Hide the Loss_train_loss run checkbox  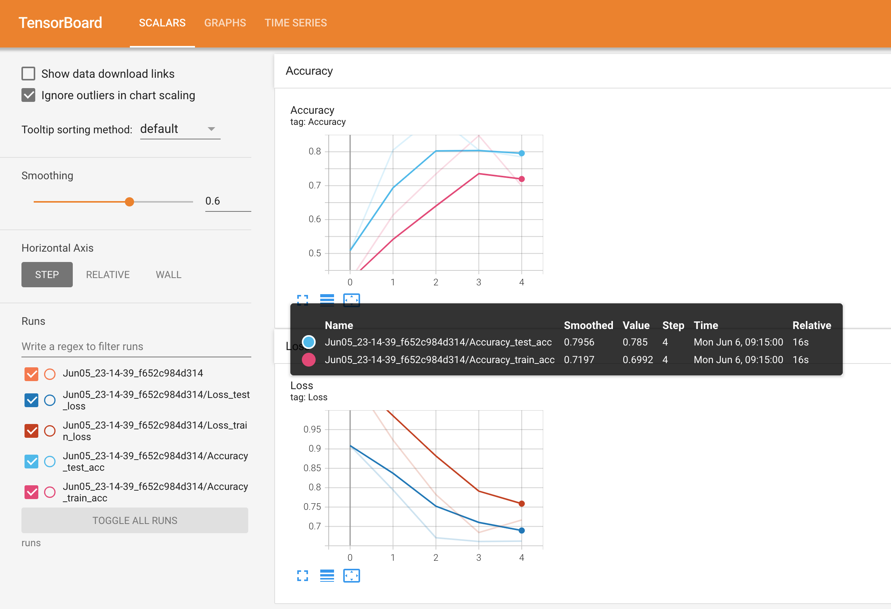(x=31, y=431)
